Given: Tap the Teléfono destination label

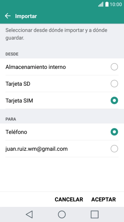Looking at the screenshot, I should 16,132.
